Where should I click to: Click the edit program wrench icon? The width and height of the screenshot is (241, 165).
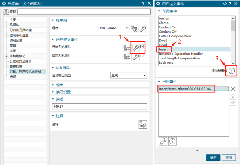[143, 29]
